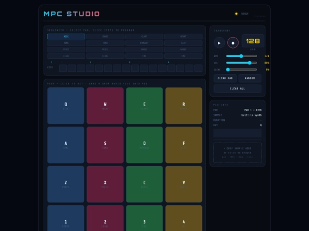Select BASS2 in the sequencer pad list
Viewport: 309px width, 231px height.
click(x=183, y=50)
